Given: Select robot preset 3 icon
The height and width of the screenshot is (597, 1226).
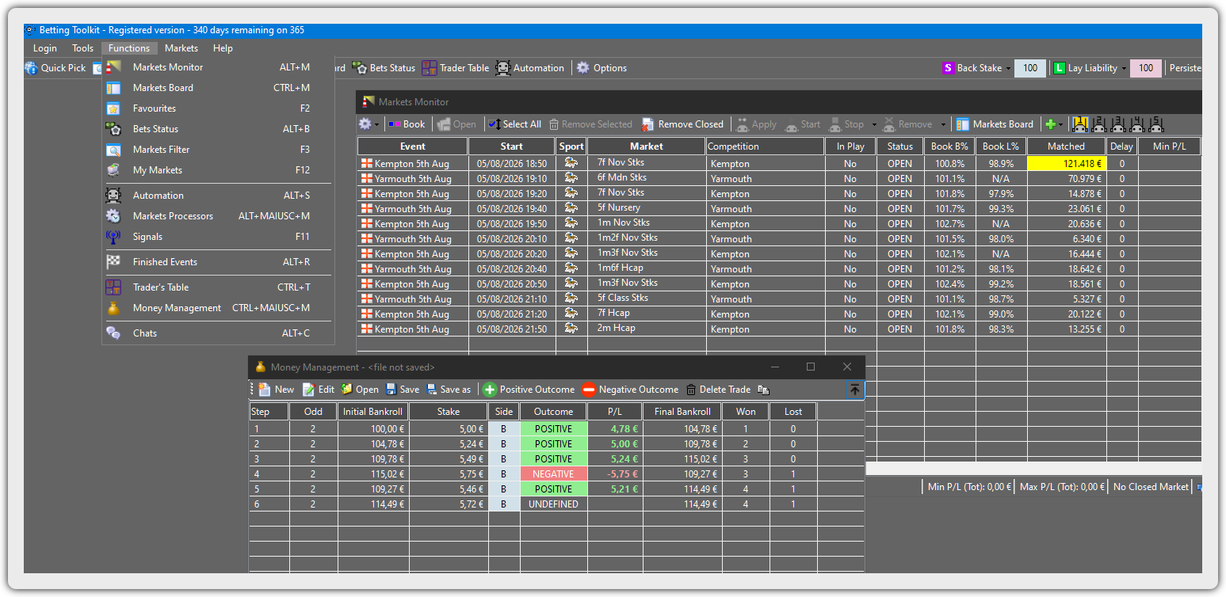Looking at the screenshot, I should (x=1117, y=124).
